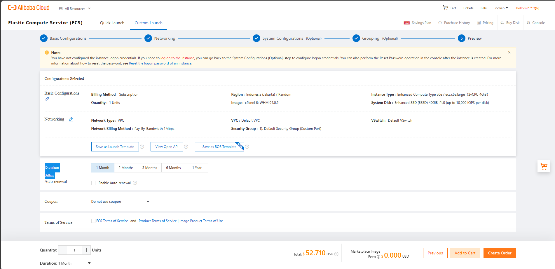Image resolution: width=555 pixels, height=269 pixels.
Task: Click View Open API button
Action: click(x=167, y=147)
